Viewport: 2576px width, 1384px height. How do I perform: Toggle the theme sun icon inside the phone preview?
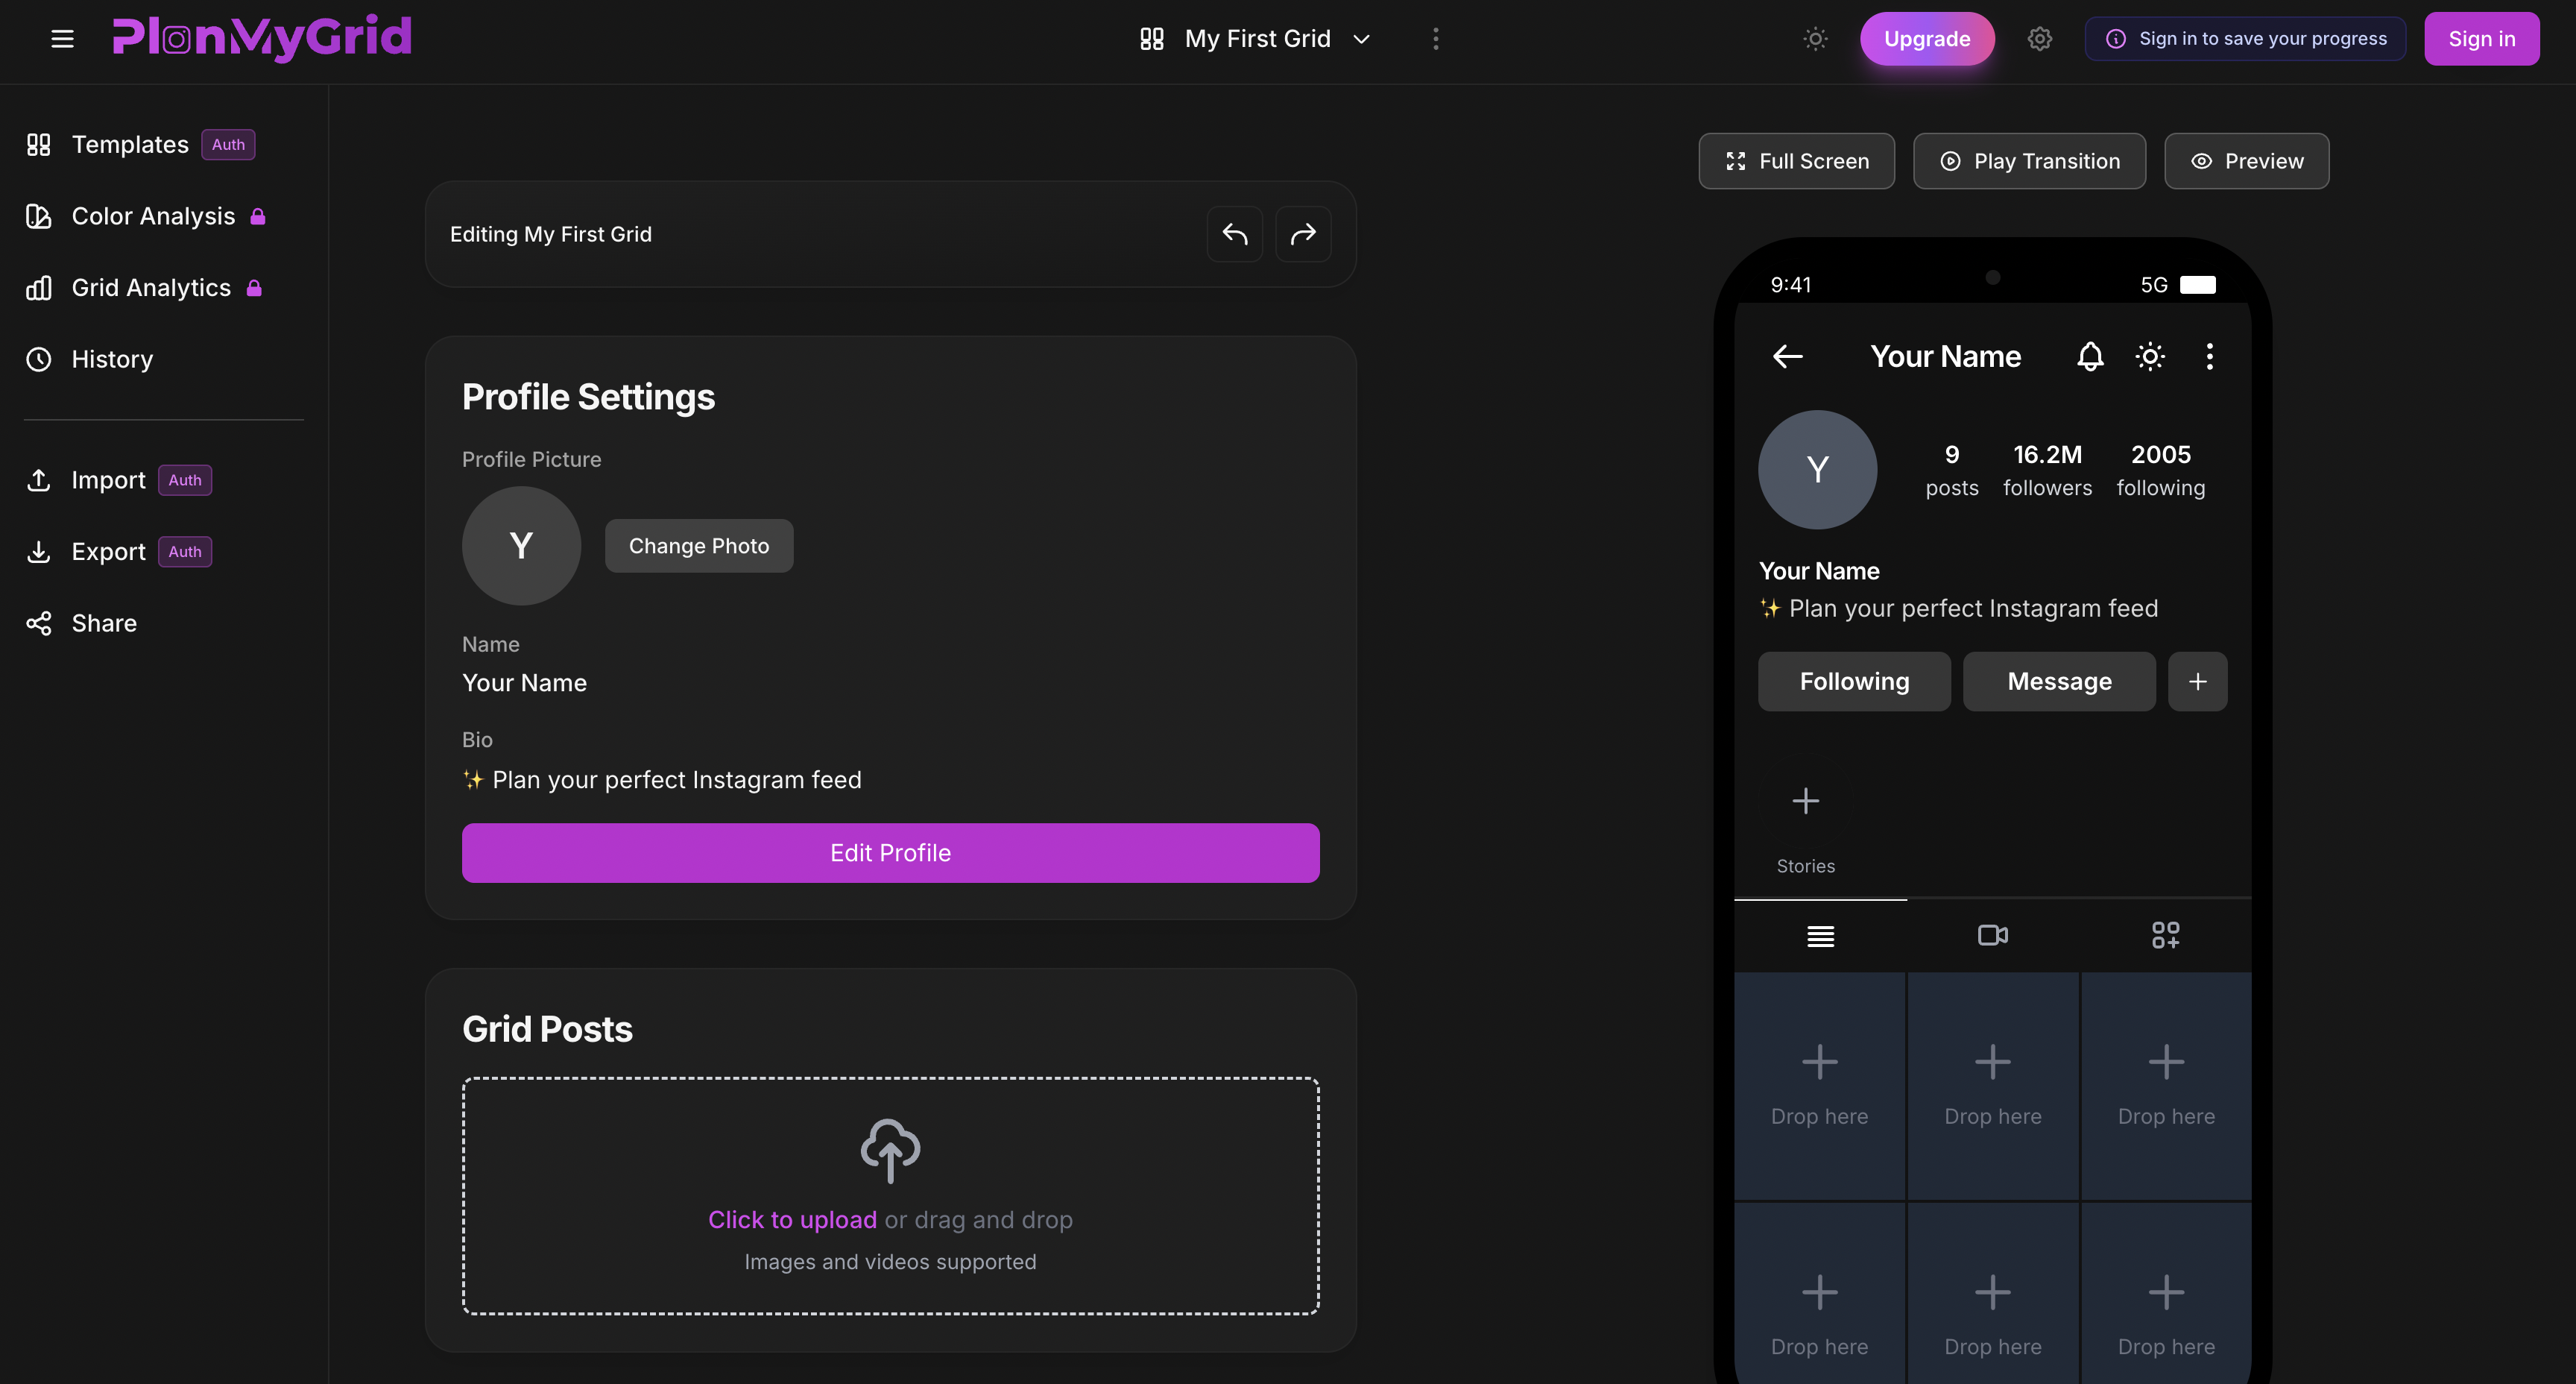click(x=2150, y=356)
